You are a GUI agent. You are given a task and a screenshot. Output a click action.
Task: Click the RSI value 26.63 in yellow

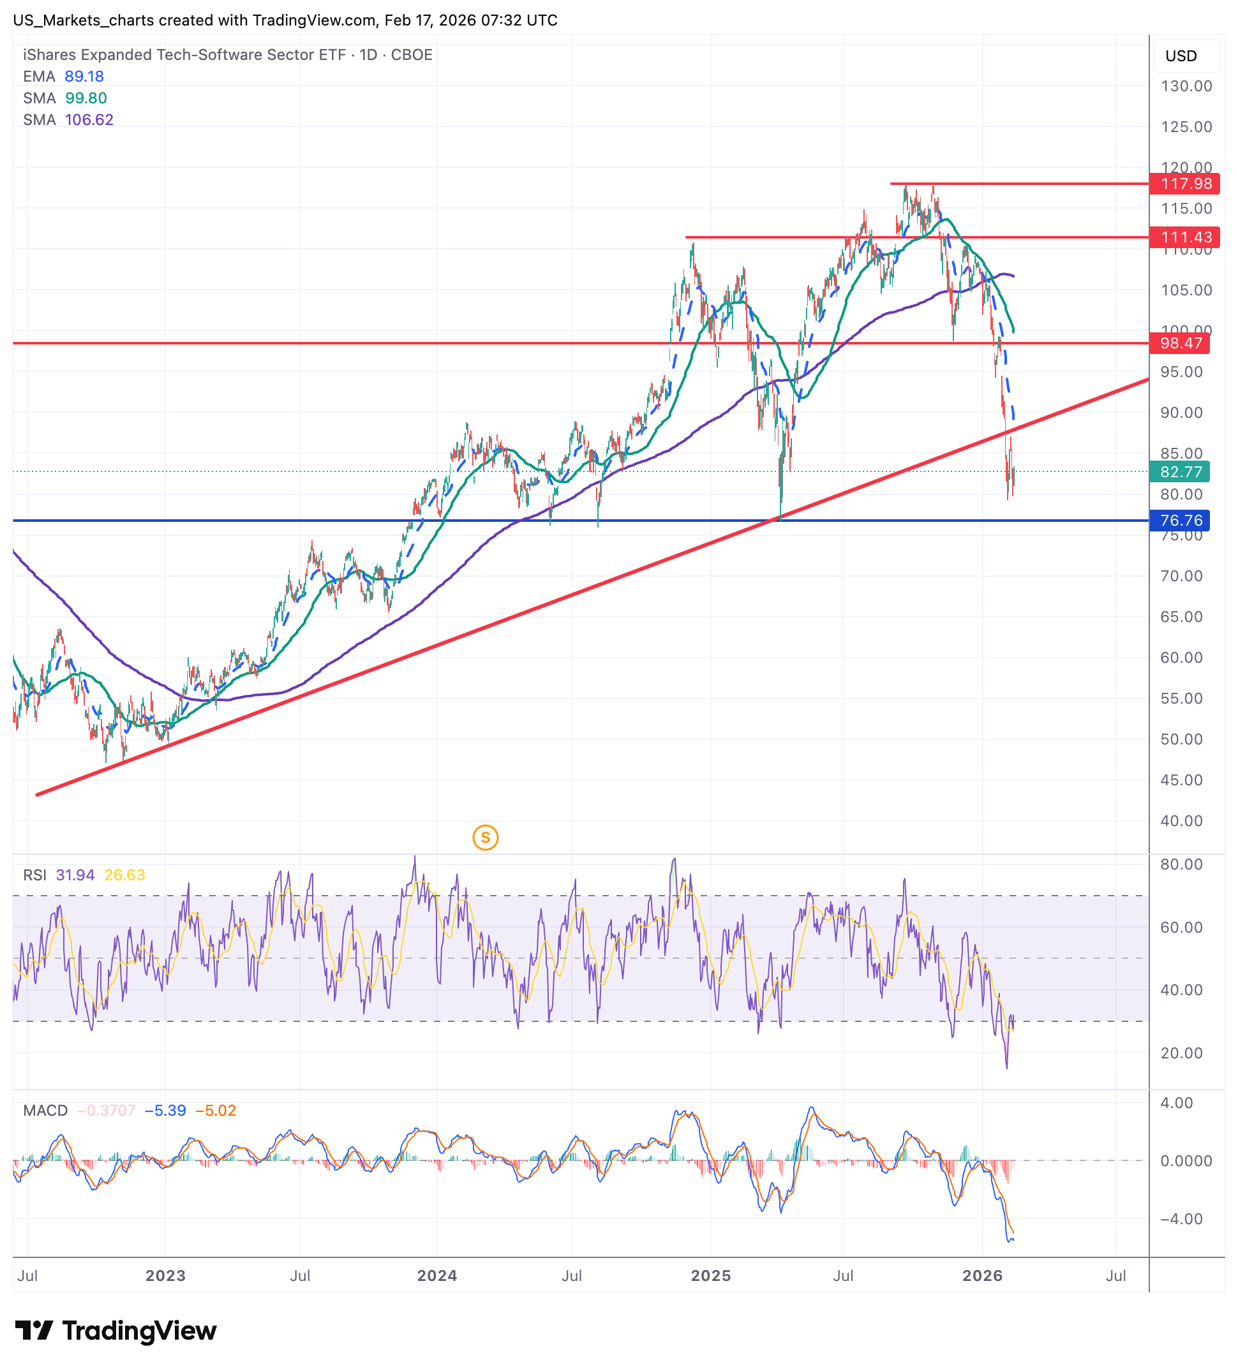pos(124,875)
